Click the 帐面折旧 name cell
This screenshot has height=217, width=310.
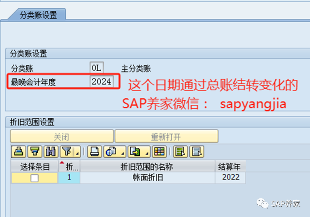(x=147, y=178)
